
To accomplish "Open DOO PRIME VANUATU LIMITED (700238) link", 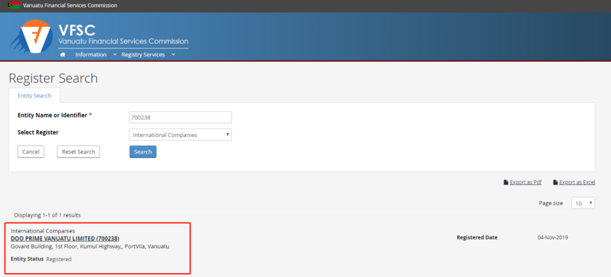I will 65,239.
